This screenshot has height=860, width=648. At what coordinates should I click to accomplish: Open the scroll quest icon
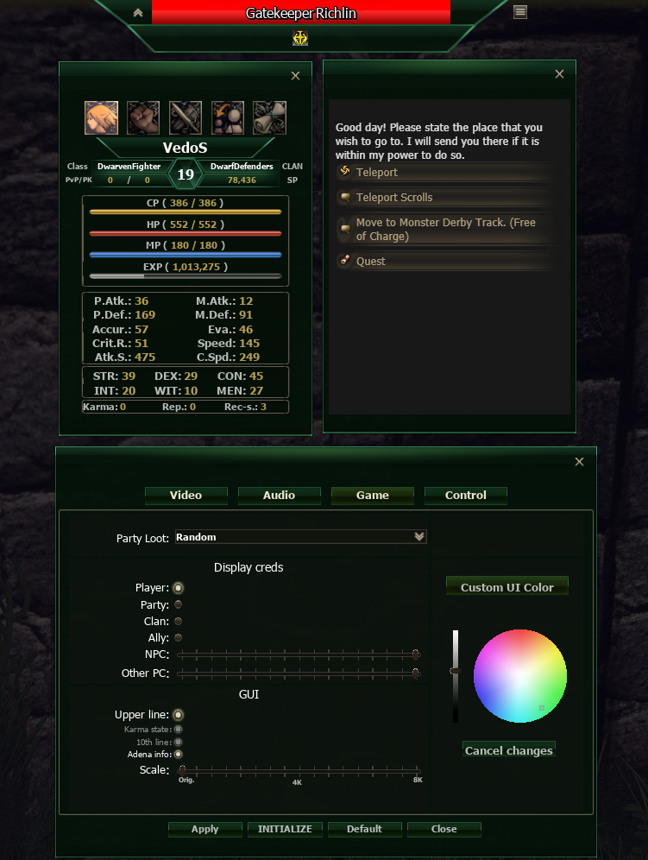[x=270, y=117]
